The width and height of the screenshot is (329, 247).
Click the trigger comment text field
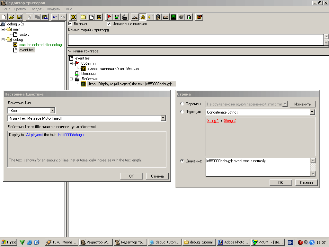(196, 40)
